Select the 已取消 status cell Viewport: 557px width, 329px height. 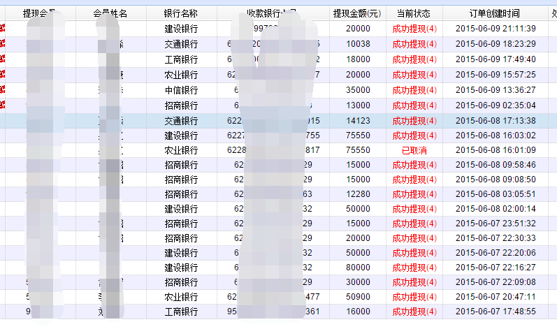point(414,150)
